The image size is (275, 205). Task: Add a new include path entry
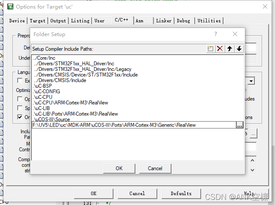click(210, 49)
